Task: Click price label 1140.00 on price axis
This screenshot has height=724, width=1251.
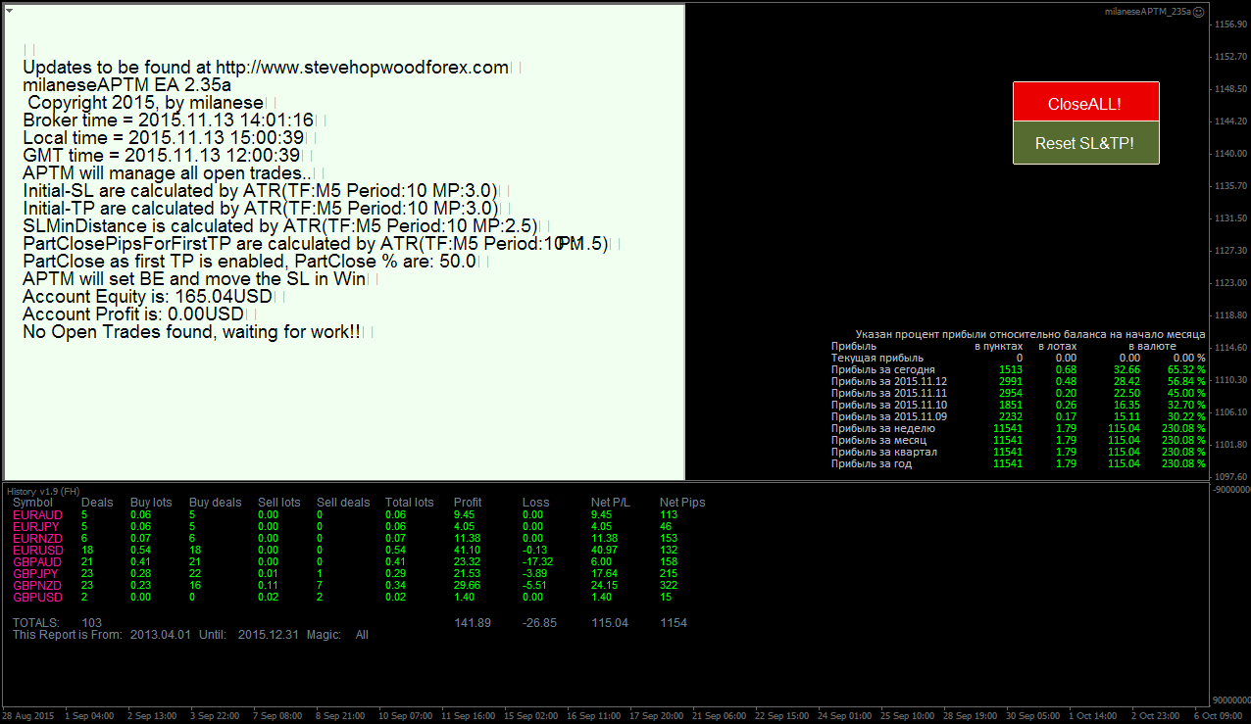Action: (1228, 155)
